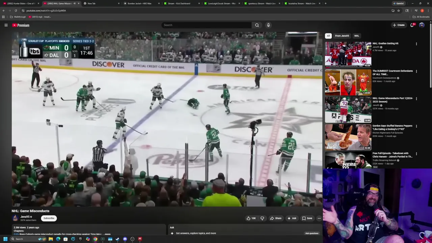Expand description with ...more
The image size is (432, 243).
click(107, 234)
